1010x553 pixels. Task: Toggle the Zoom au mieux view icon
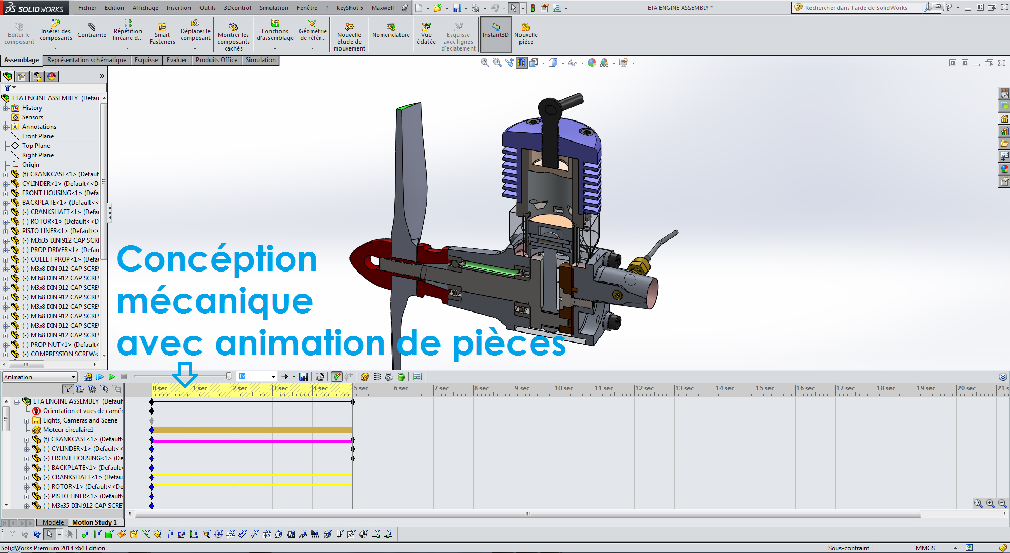[485, 63]
